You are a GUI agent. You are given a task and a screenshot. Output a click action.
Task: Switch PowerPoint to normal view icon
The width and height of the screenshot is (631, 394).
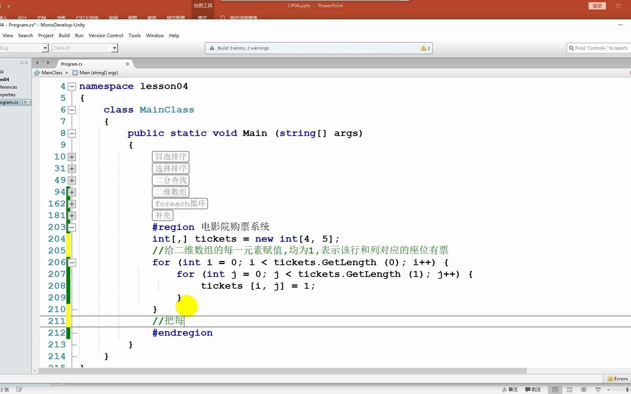[555, 389]
